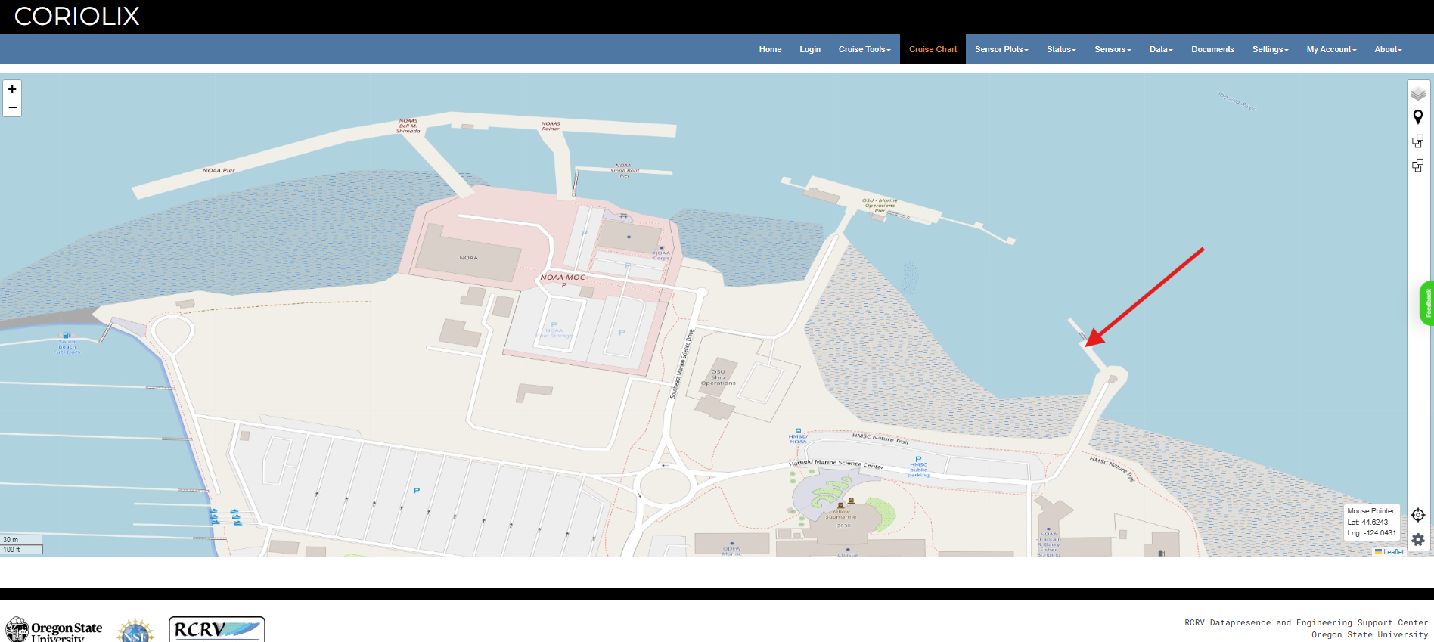The image size is (1434, 642).
Task: Click the location marker tool icon
Action: (1418, 117)
